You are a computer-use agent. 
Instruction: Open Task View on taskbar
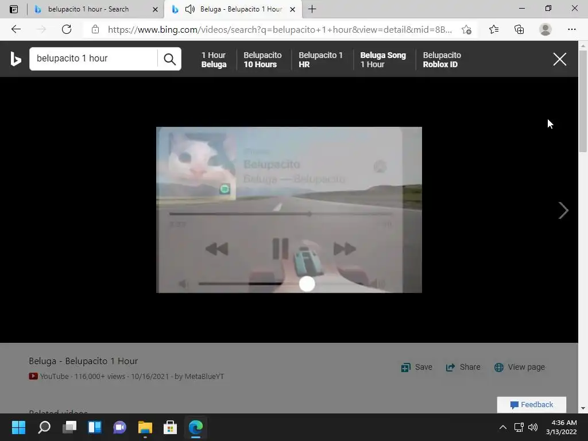[69, 427]
